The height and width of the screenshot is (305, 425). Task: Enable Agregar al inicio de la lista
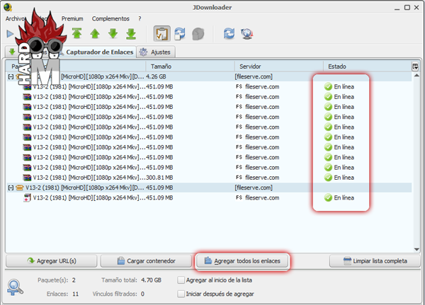click(181, 280)
